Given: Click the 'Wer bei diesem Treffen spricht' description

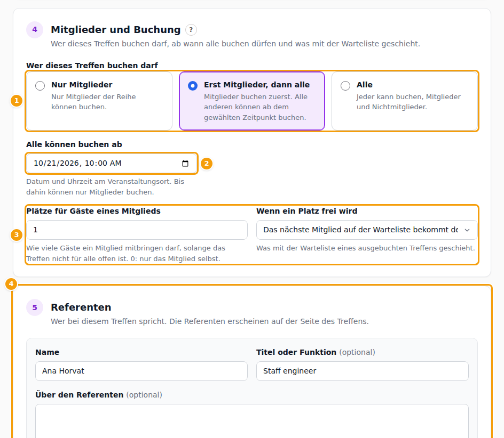Looking at the screenshot, I should [x=210, y=321].
